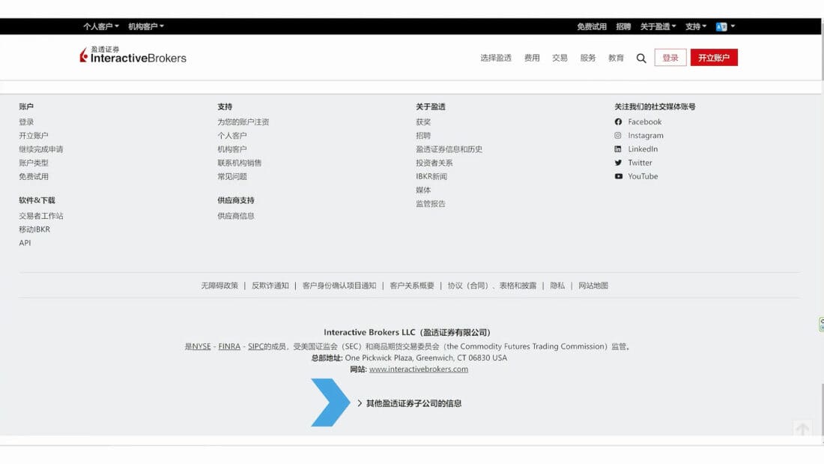Open the 关于盈透 top dropdown

[x=658, y=27]
